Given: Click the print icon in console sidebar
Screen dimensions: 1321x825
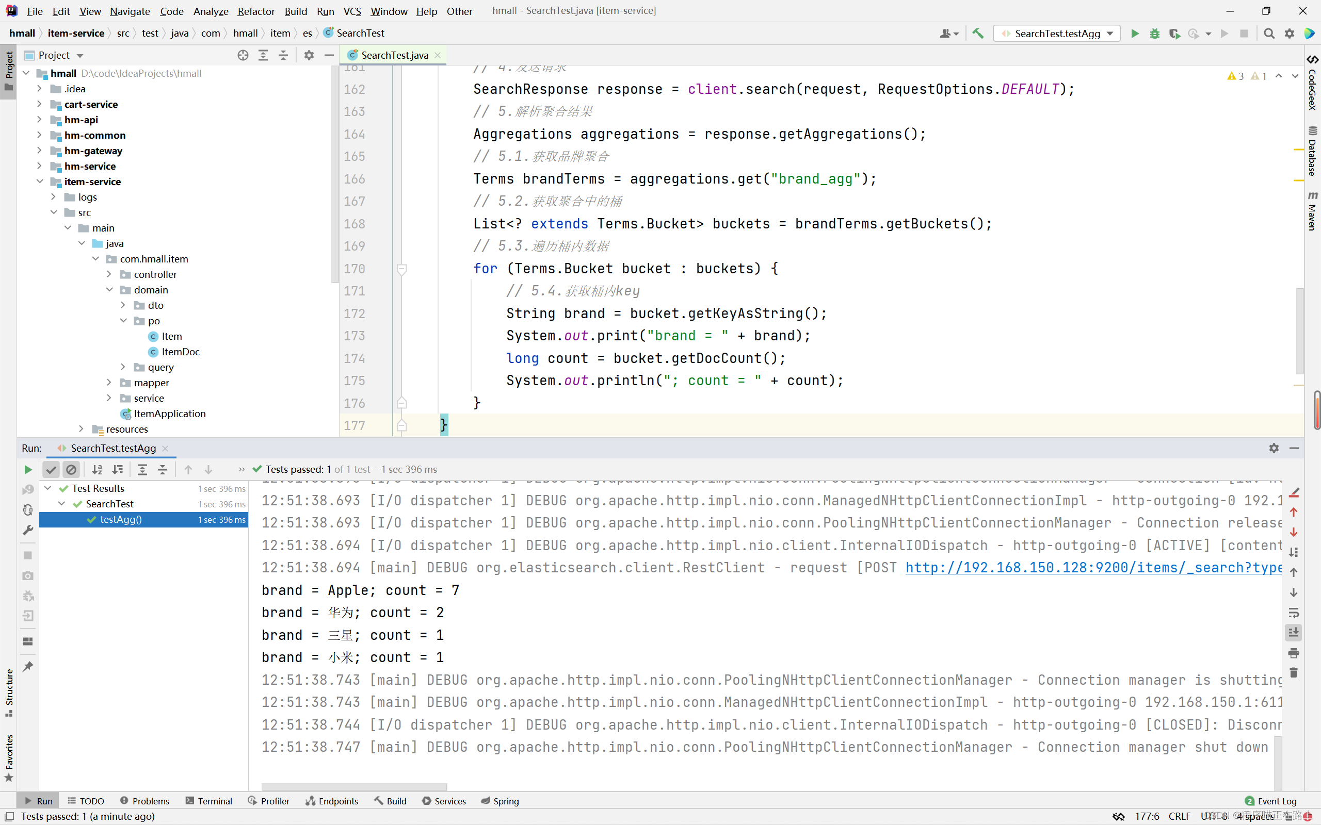Looking at the screenshot, I should click(x=1294, y=653).
